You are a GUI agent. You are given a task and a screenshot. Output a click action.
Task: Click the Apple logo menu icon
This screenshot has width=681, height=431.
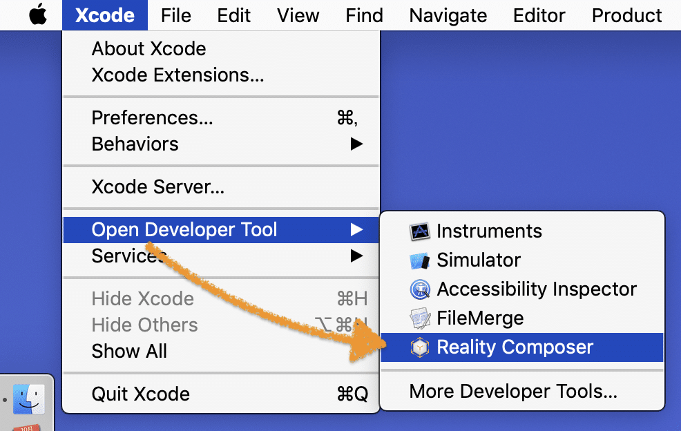tap(37, 15)
